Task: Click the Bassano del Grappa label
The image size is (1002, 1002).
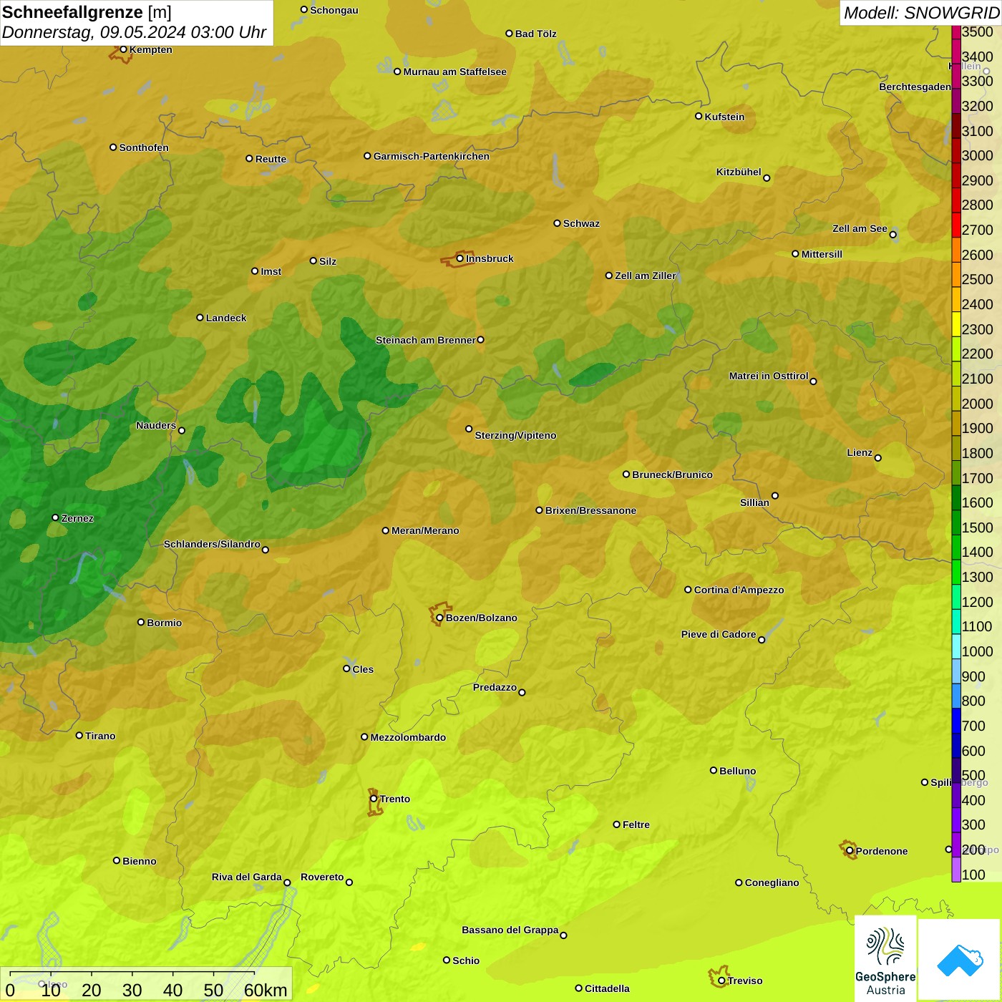Action: tap(510, 930)
